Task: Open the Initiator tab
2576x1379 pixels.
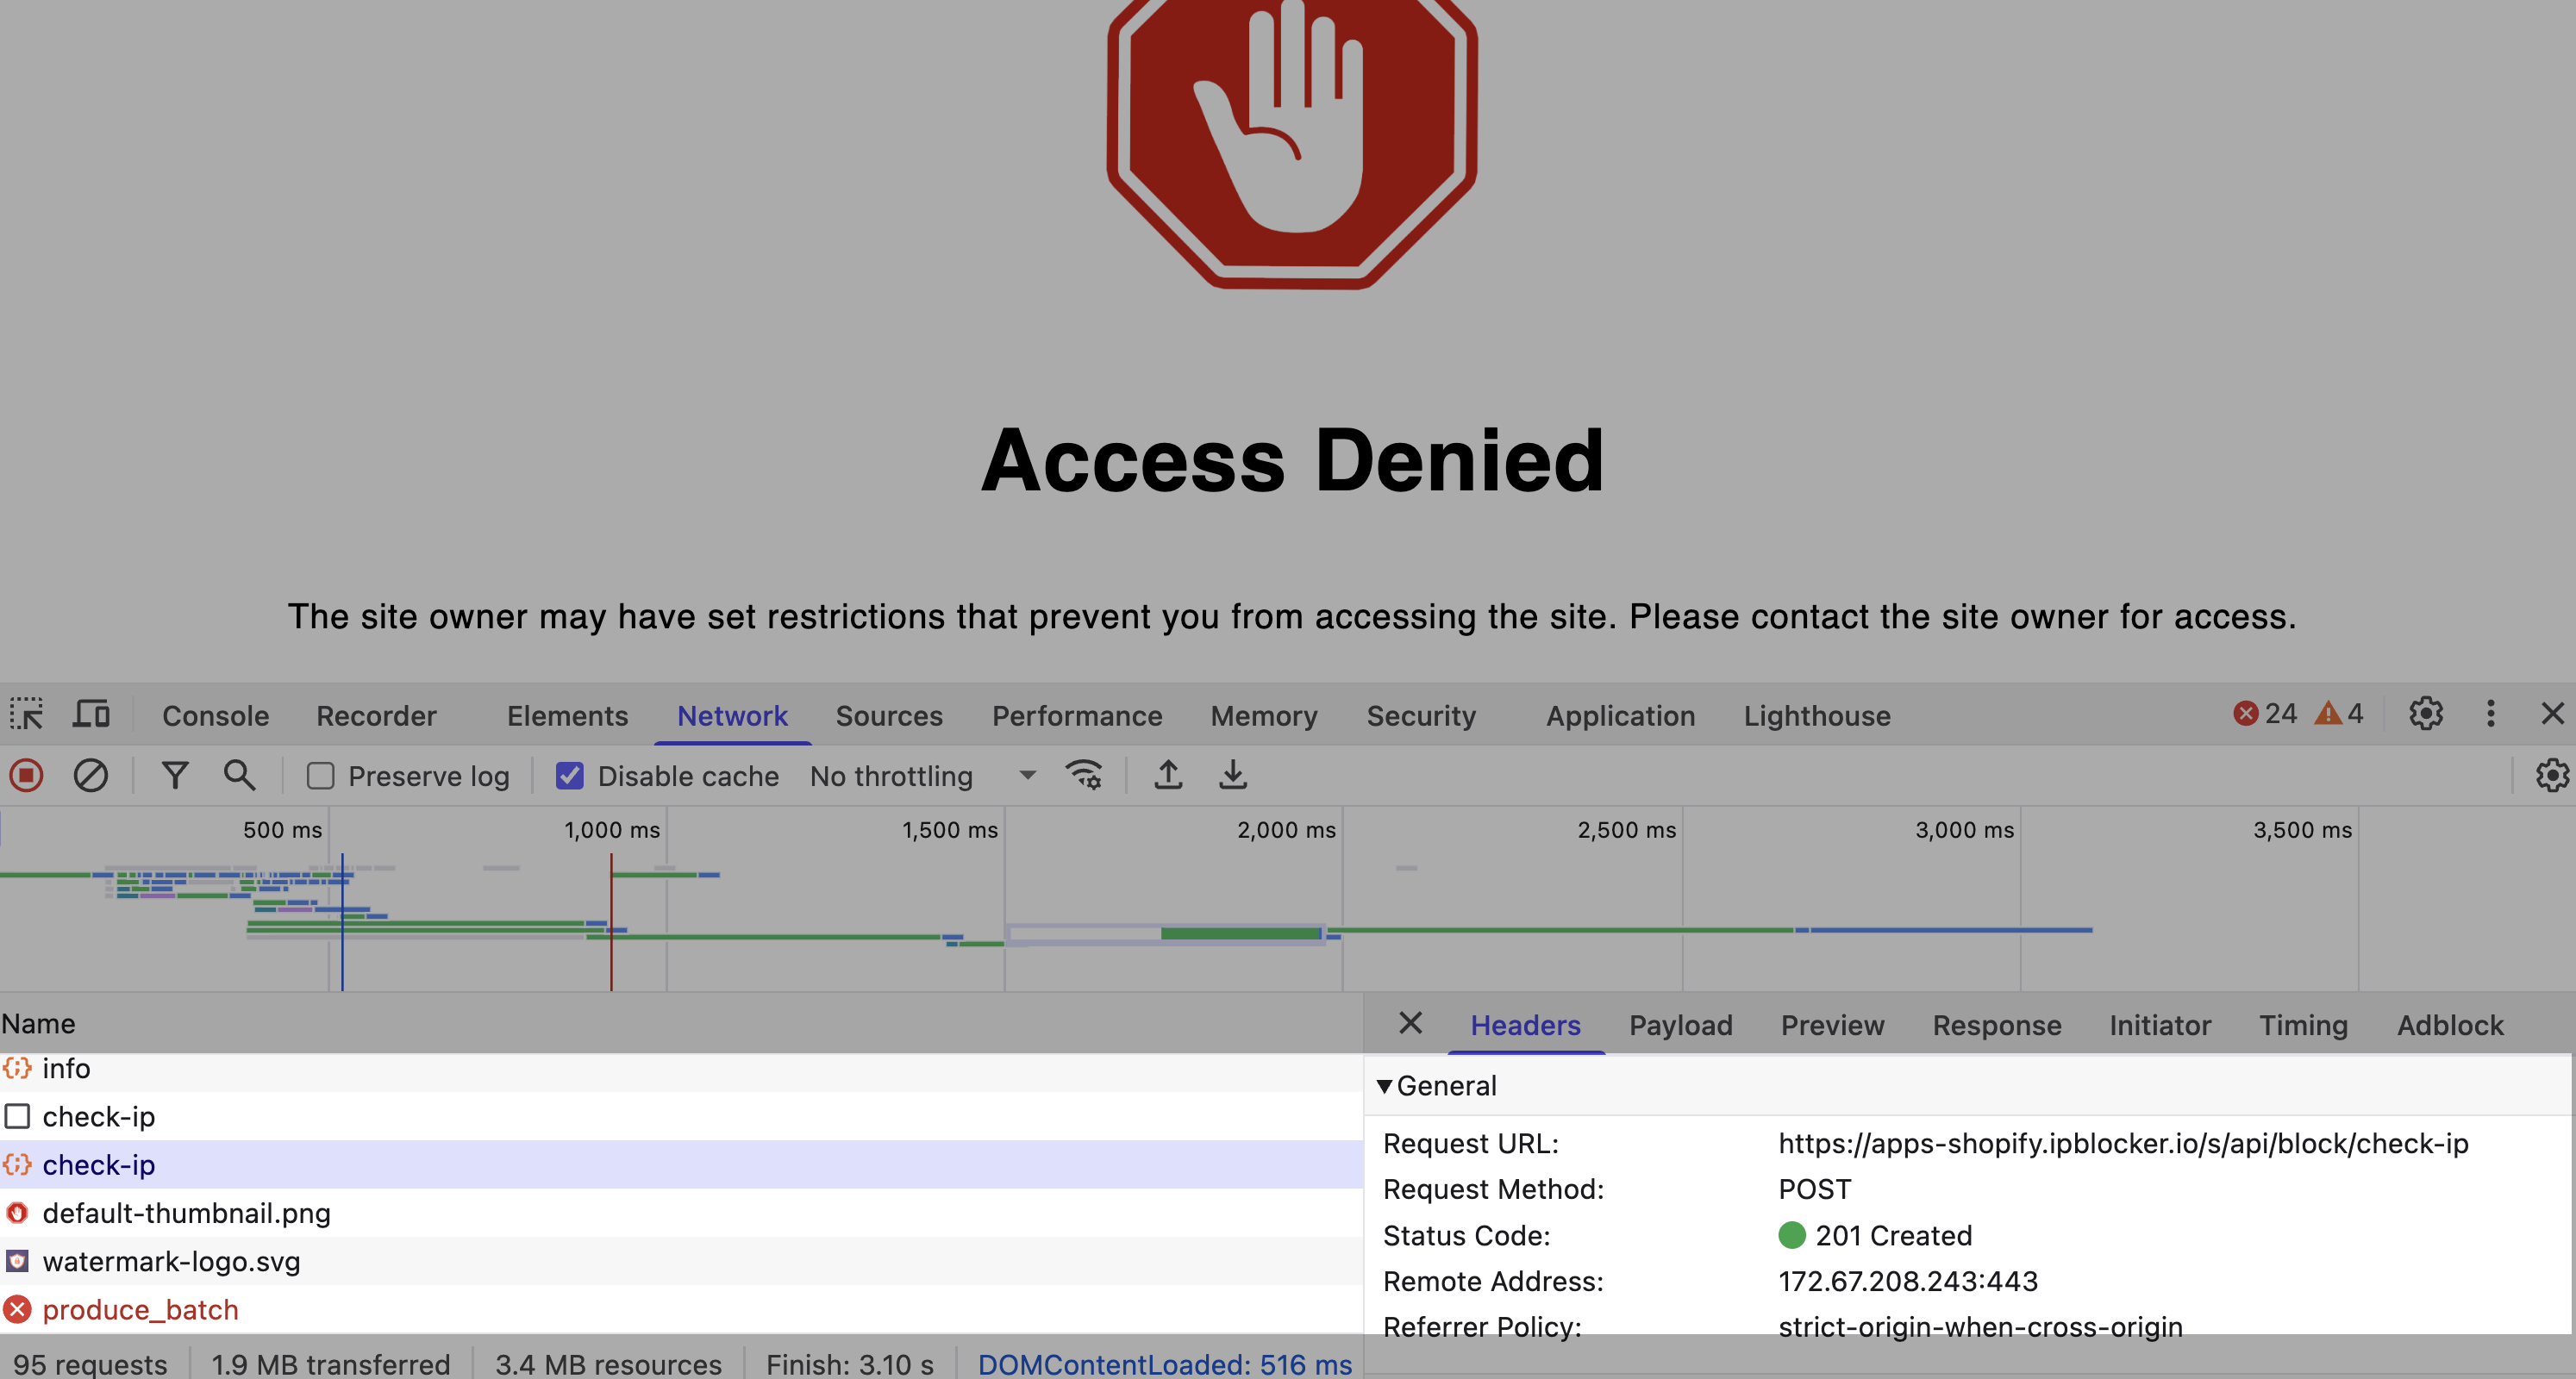Action: point(2160,1025)
